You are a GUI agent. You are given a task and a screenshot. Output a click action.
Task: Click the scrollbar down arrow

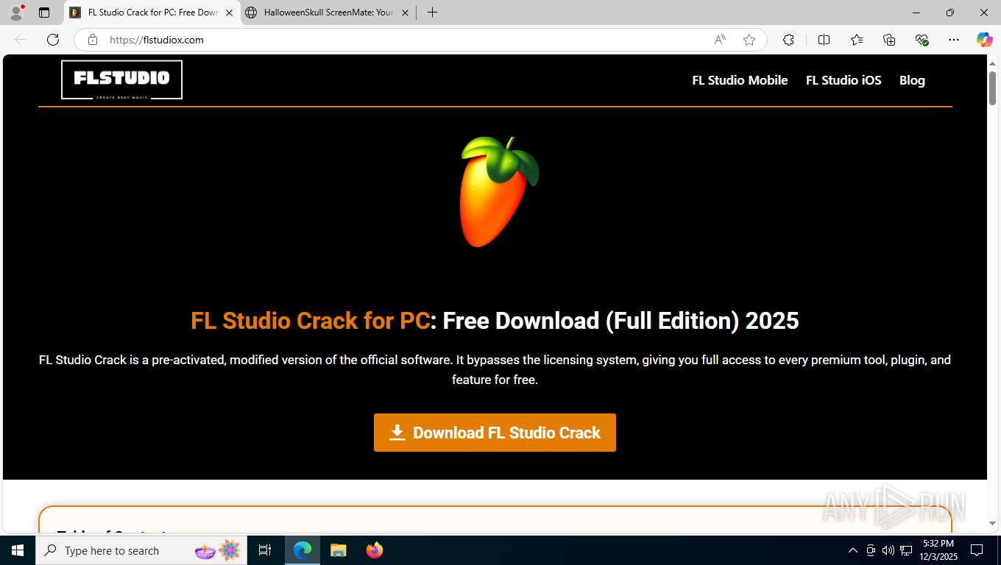(x=992, y=523)
